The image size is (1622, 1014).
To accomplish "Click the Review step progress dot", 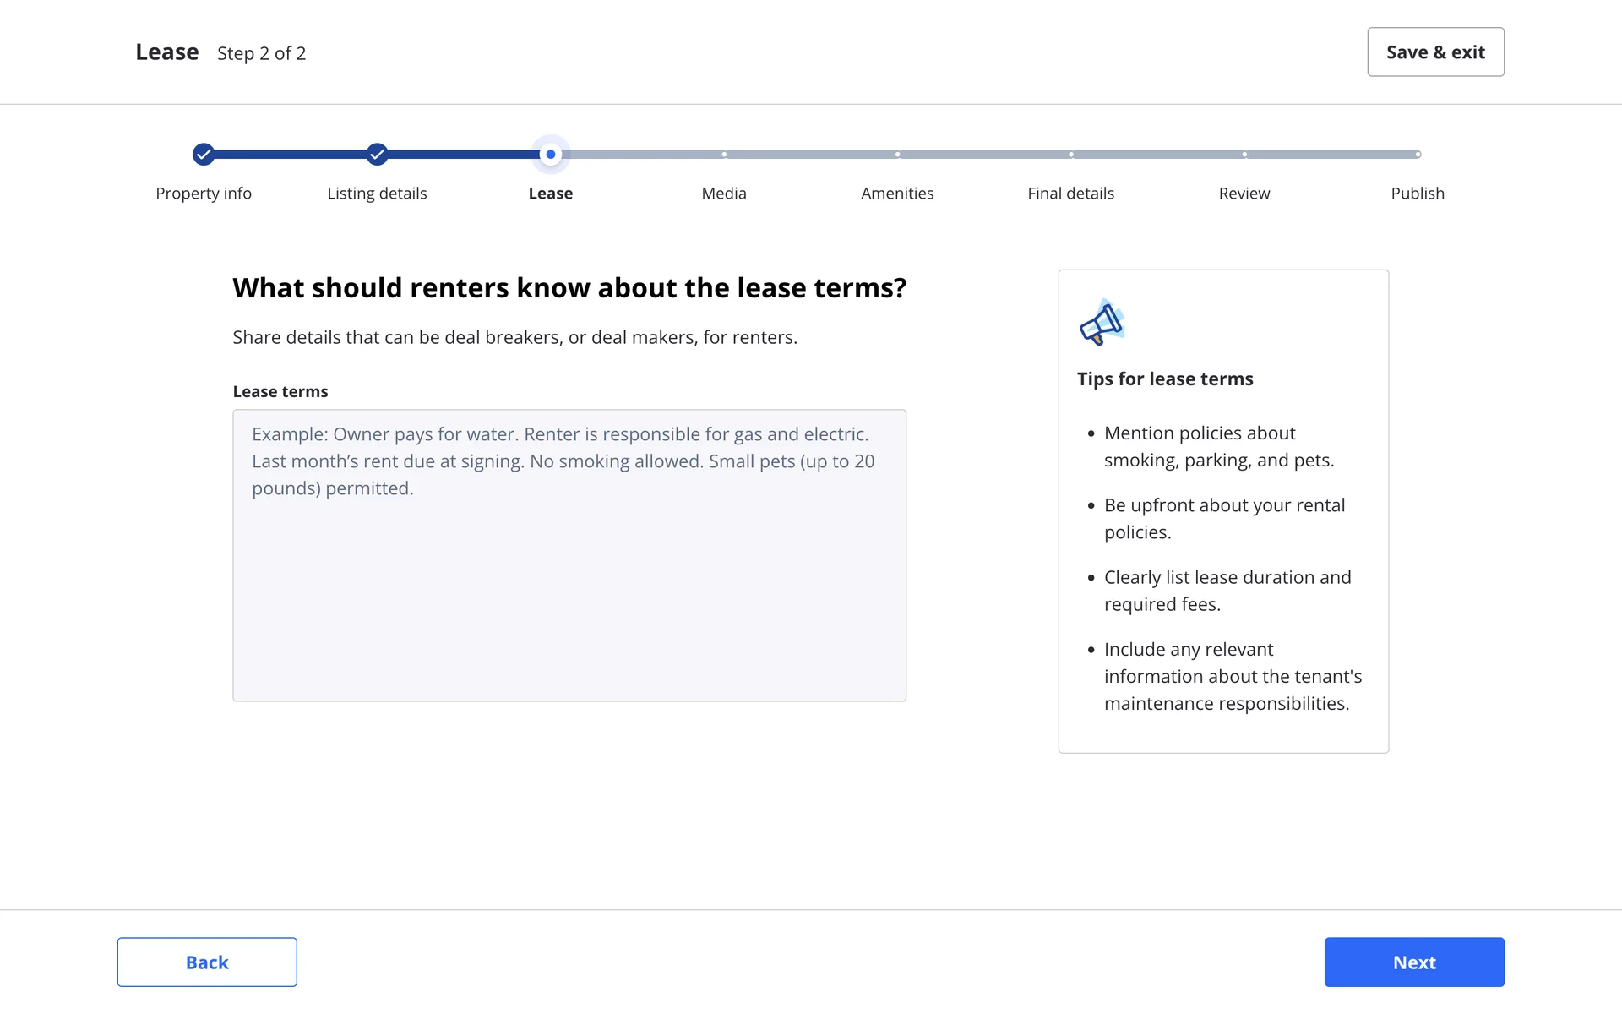I will click(1244, 155).
